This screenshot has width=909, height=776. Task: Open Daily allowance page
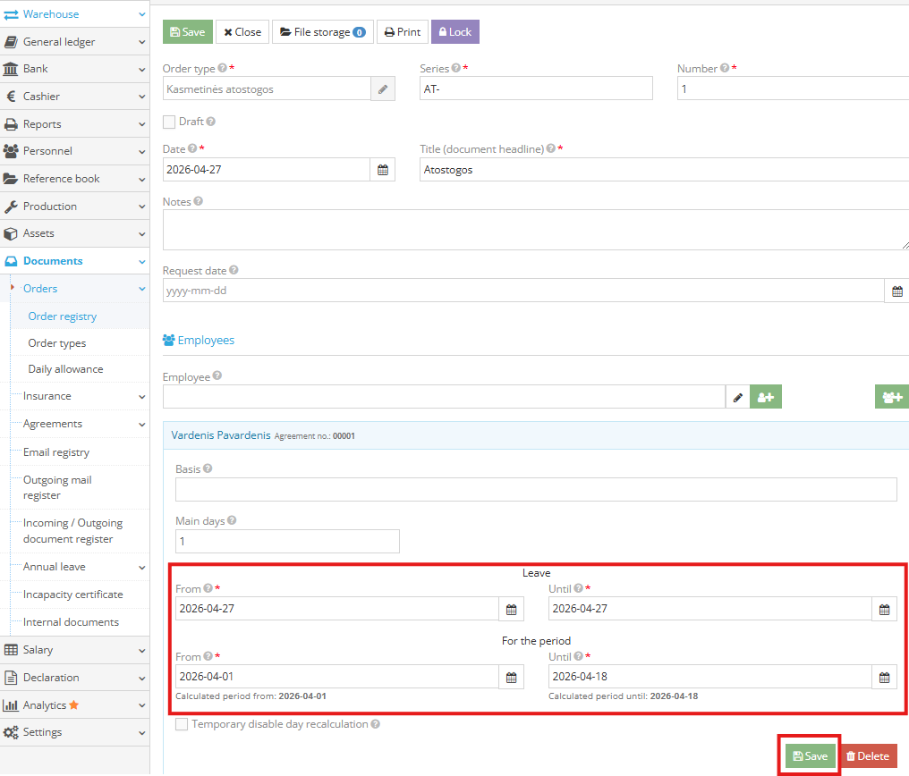click(x=65, y=369)
